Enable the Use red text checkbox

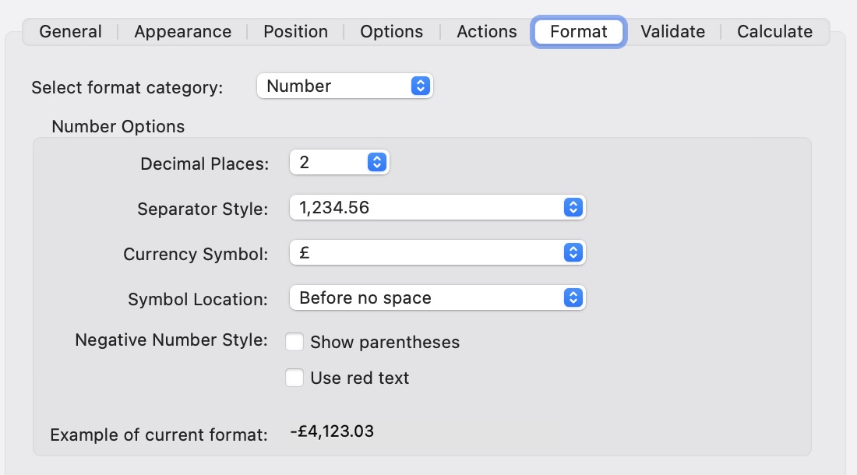[x=294, y=378]
